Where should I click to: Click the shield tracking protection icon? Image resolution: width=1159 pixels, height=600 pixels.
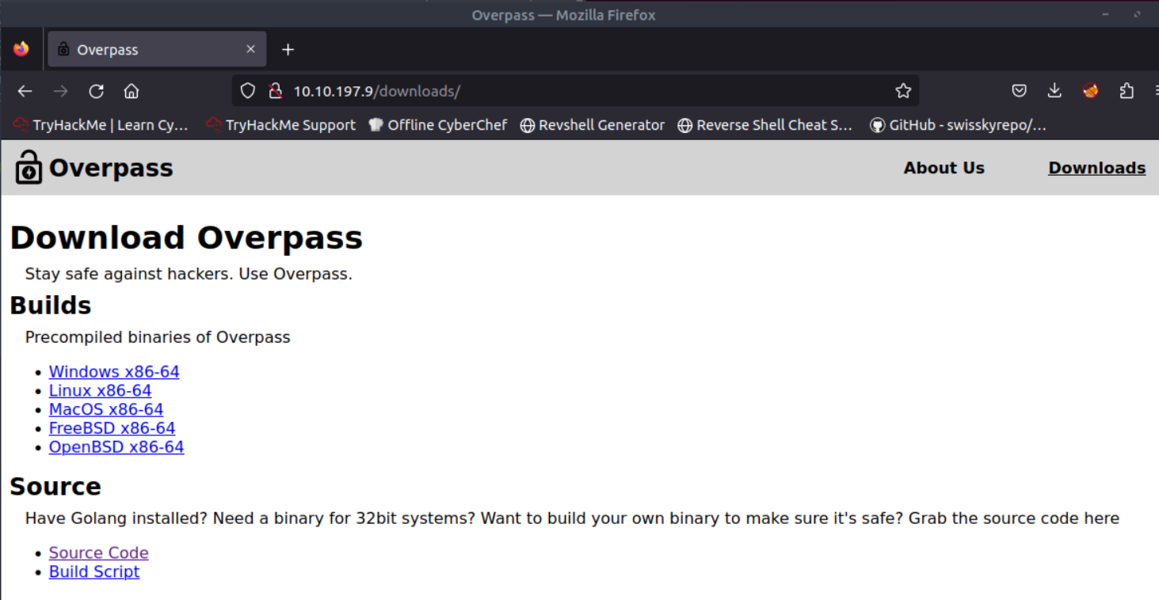click(x=248, y=91)
